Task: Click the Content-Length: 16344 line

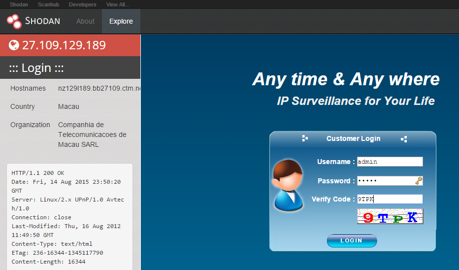Action: tap(48, 262)
